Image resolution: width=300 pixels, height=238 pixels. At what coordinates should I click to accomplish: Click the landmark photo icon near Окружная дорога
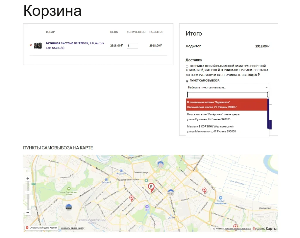pos(69,207)
